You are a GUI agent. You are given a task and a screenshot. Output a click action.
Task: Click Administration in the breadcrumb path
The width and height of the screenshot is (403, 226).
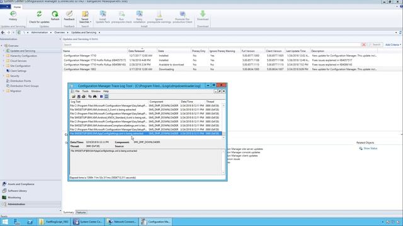point(40,33)
